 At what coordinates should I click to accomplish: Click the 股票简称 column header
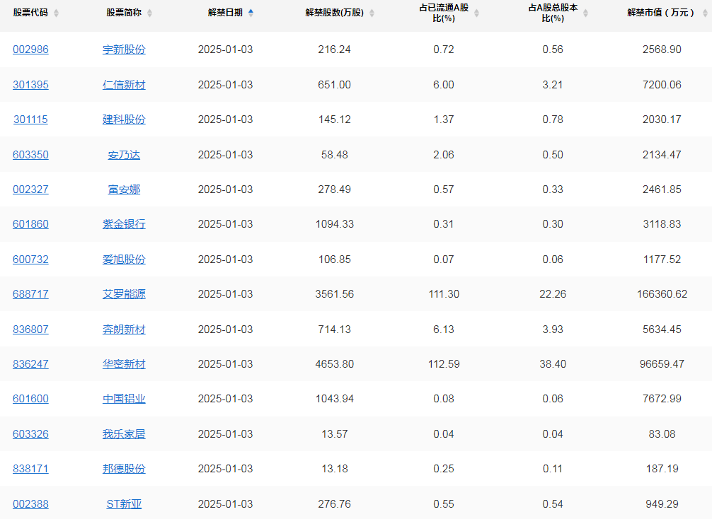pyautogui.click(x=124, y=13)
